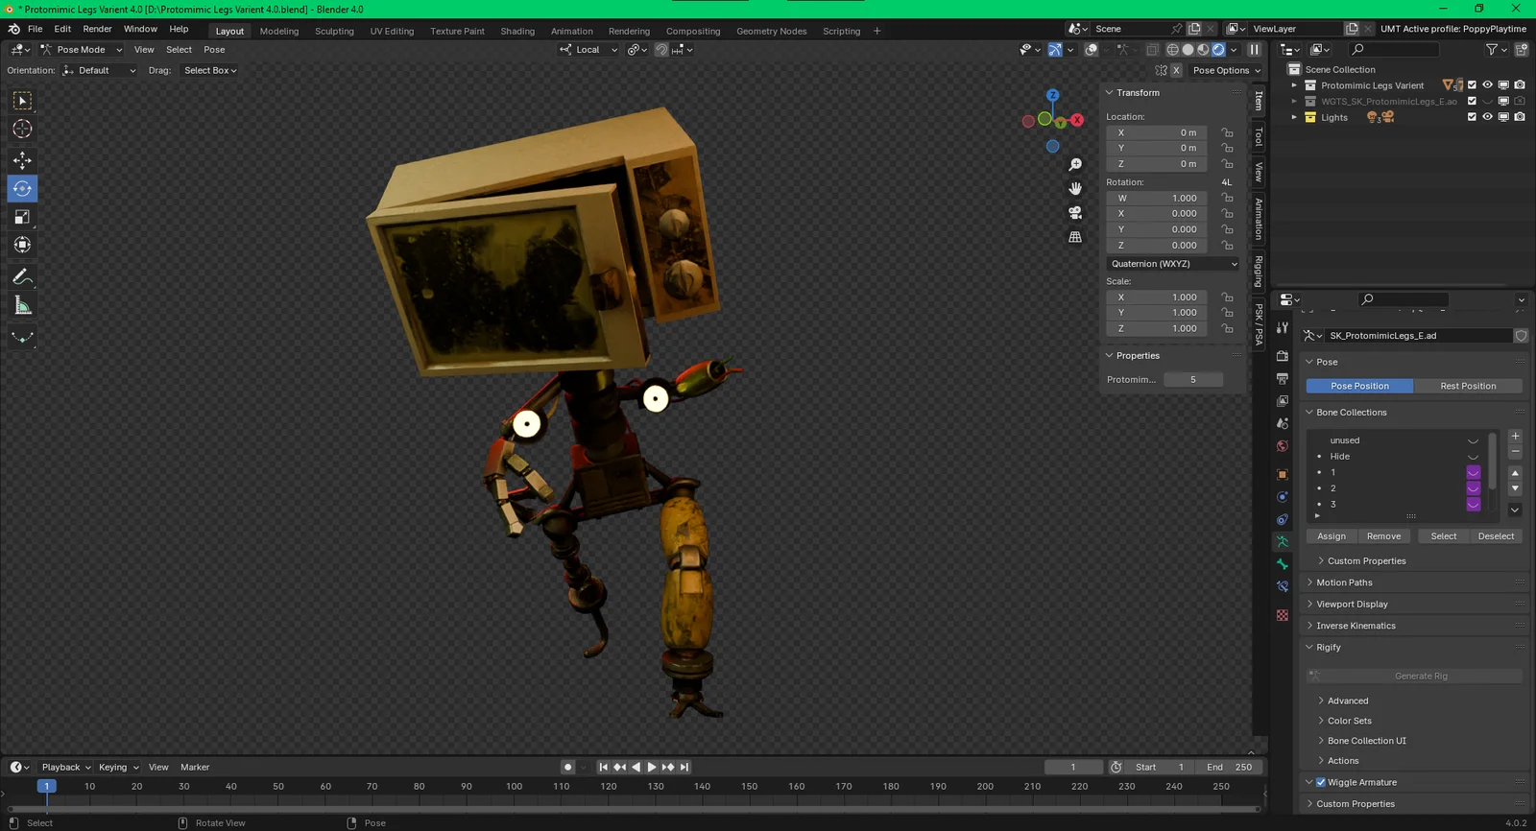Hide Lights collection with eye icon
The image size is (1536, 831).
pos(1487,117)
